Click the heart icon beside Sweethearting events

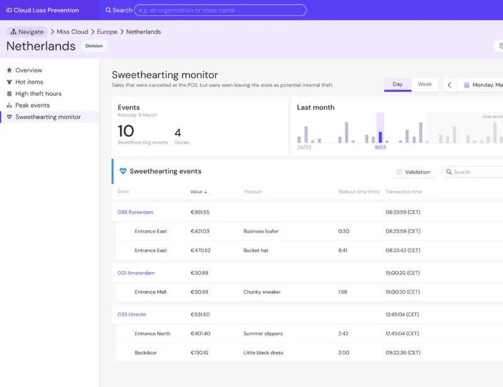coord(123,171)
